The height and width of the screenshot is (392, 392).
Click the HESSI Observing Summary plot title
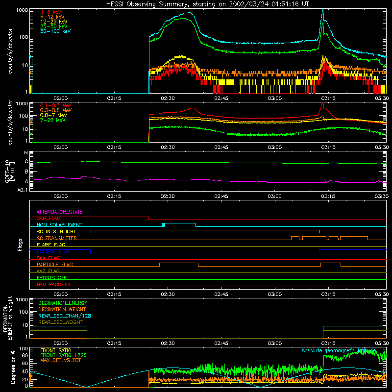[x=208, y=4]
